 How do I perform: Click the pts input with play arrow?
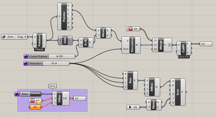tap(133, 107)
